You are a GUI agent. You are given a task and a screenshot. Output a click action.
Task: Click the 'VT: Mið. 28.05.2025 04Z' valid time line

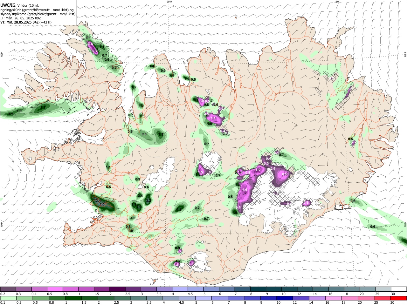26,22
